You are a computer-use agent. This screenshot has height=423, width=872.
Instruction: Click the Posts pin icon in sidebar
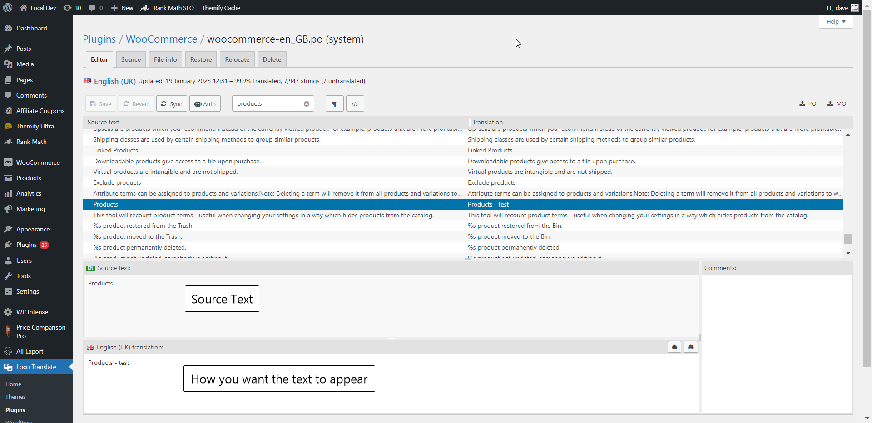tap(8, 49)
